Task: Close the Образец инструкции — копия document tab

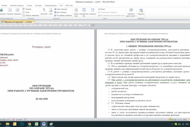Action: point(33,22)
